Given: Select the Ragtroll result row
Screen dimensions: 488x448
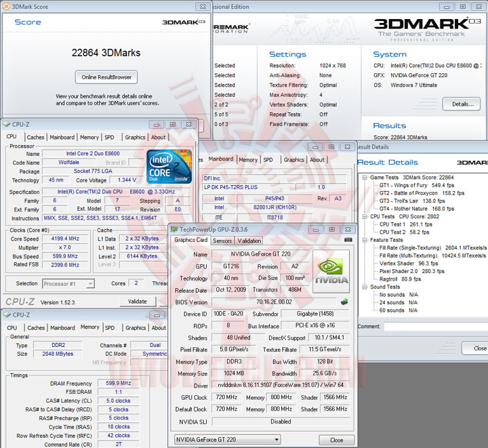Looking at the screenshot, I should coord(400,279).
